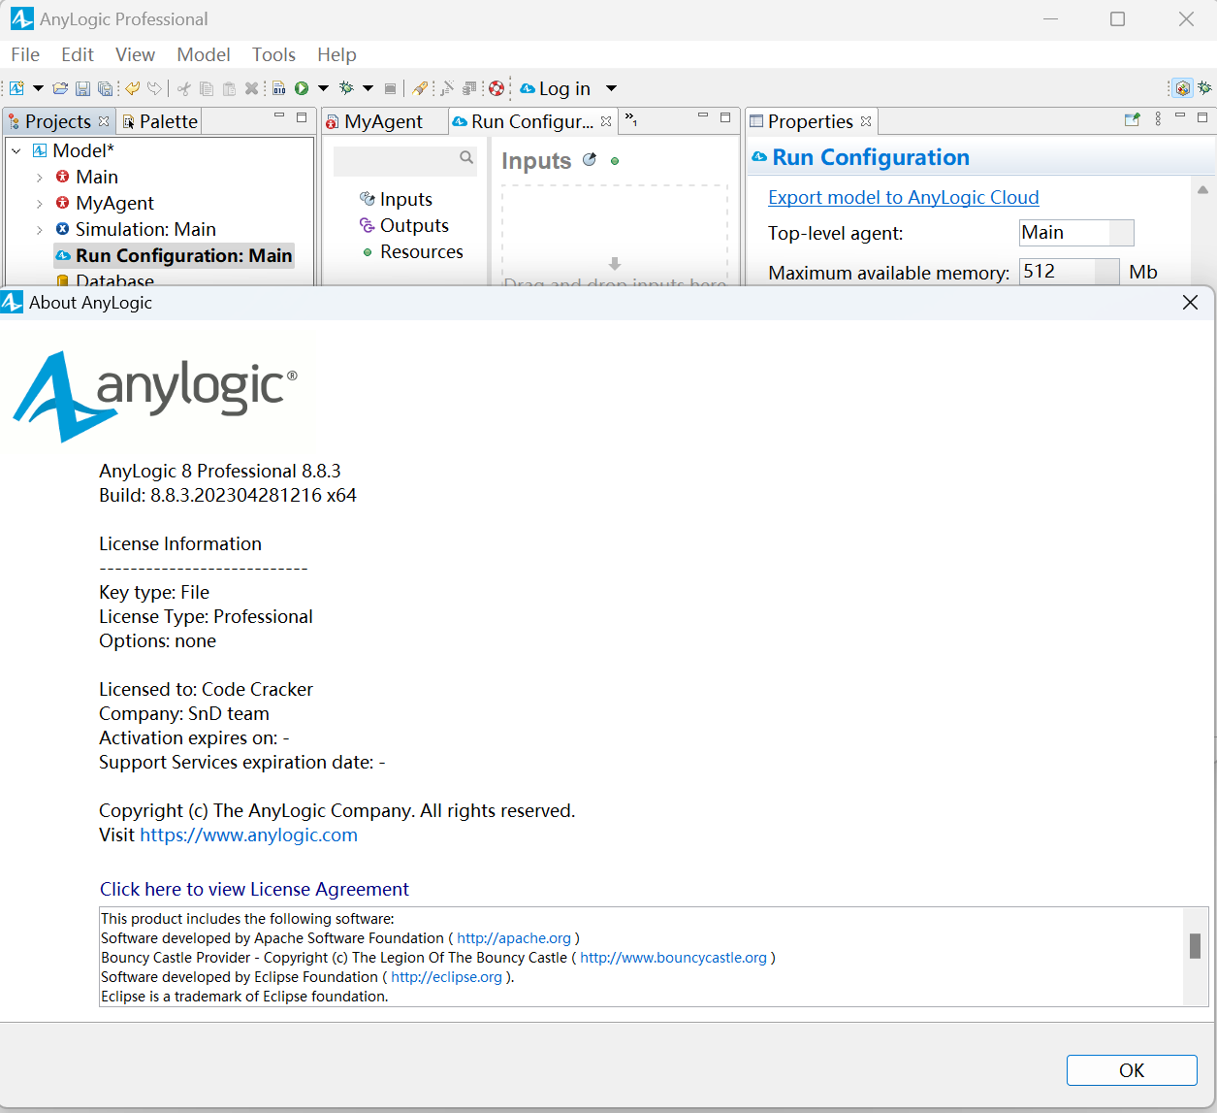Collapse the Model* tree item
Screen dimensions: 1217x1113
click(15, 150)
